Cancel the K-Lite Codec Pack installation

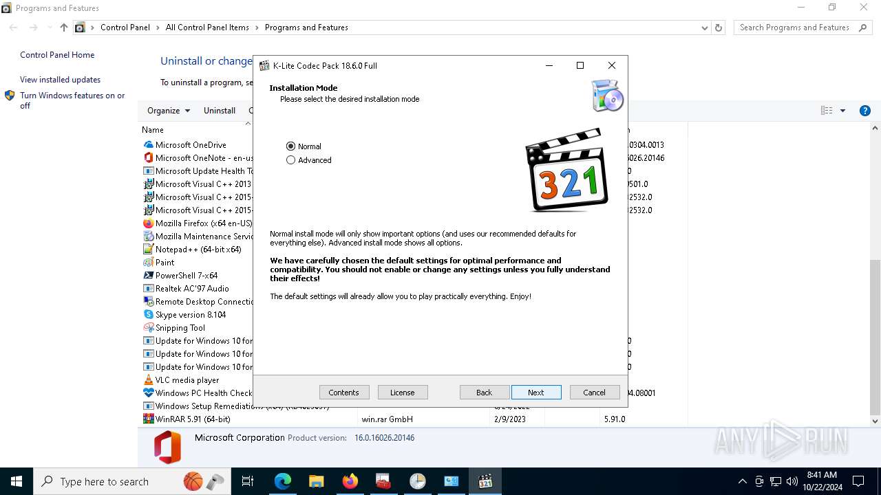point(595,393)
